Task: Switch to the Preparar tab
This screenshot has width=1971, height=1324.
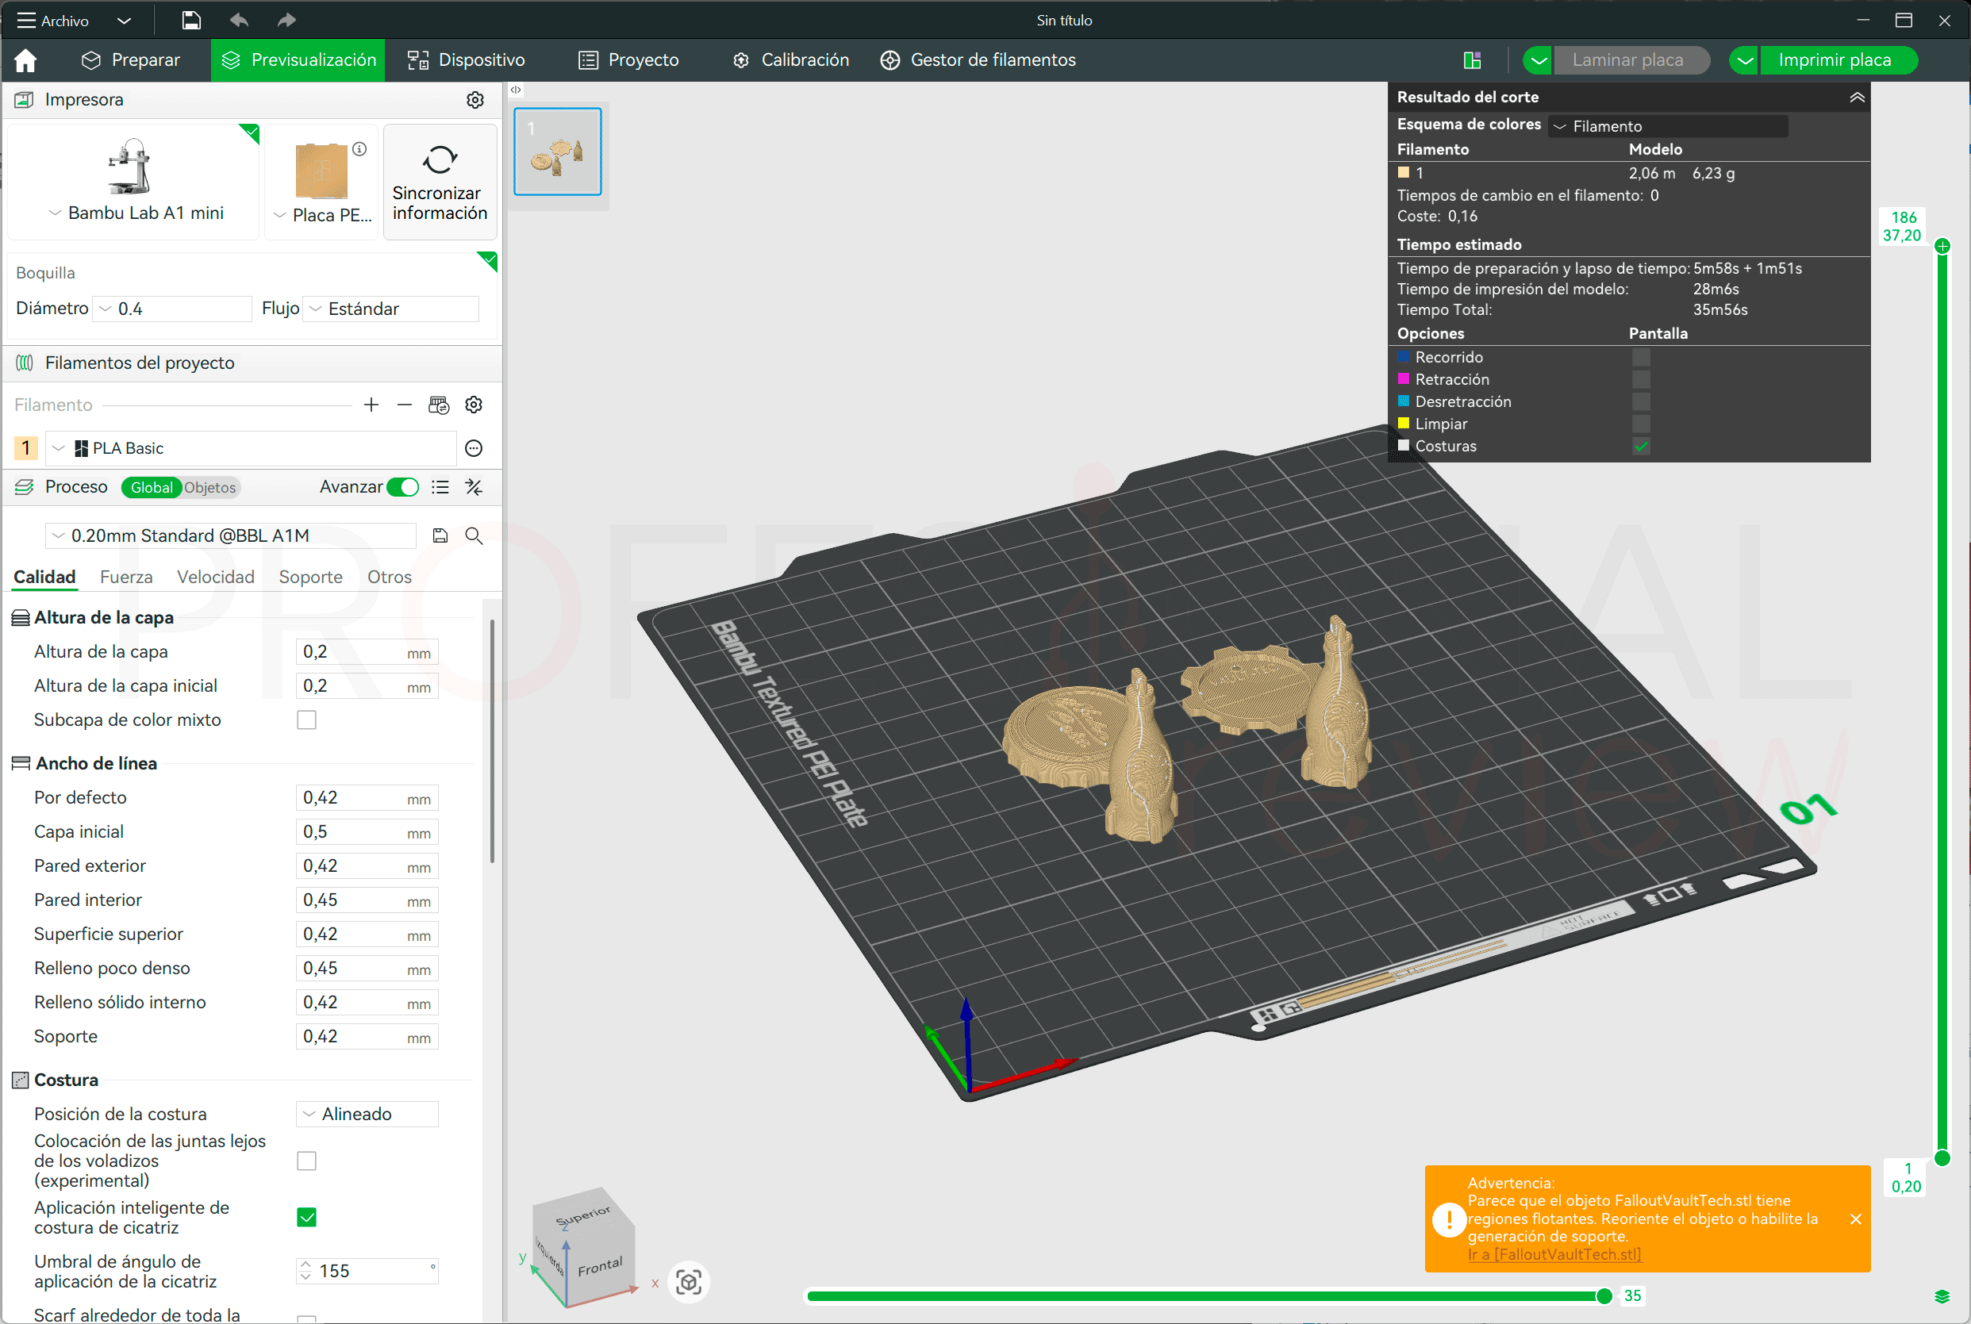Action: pyautogui.click(x=131, y=60)
